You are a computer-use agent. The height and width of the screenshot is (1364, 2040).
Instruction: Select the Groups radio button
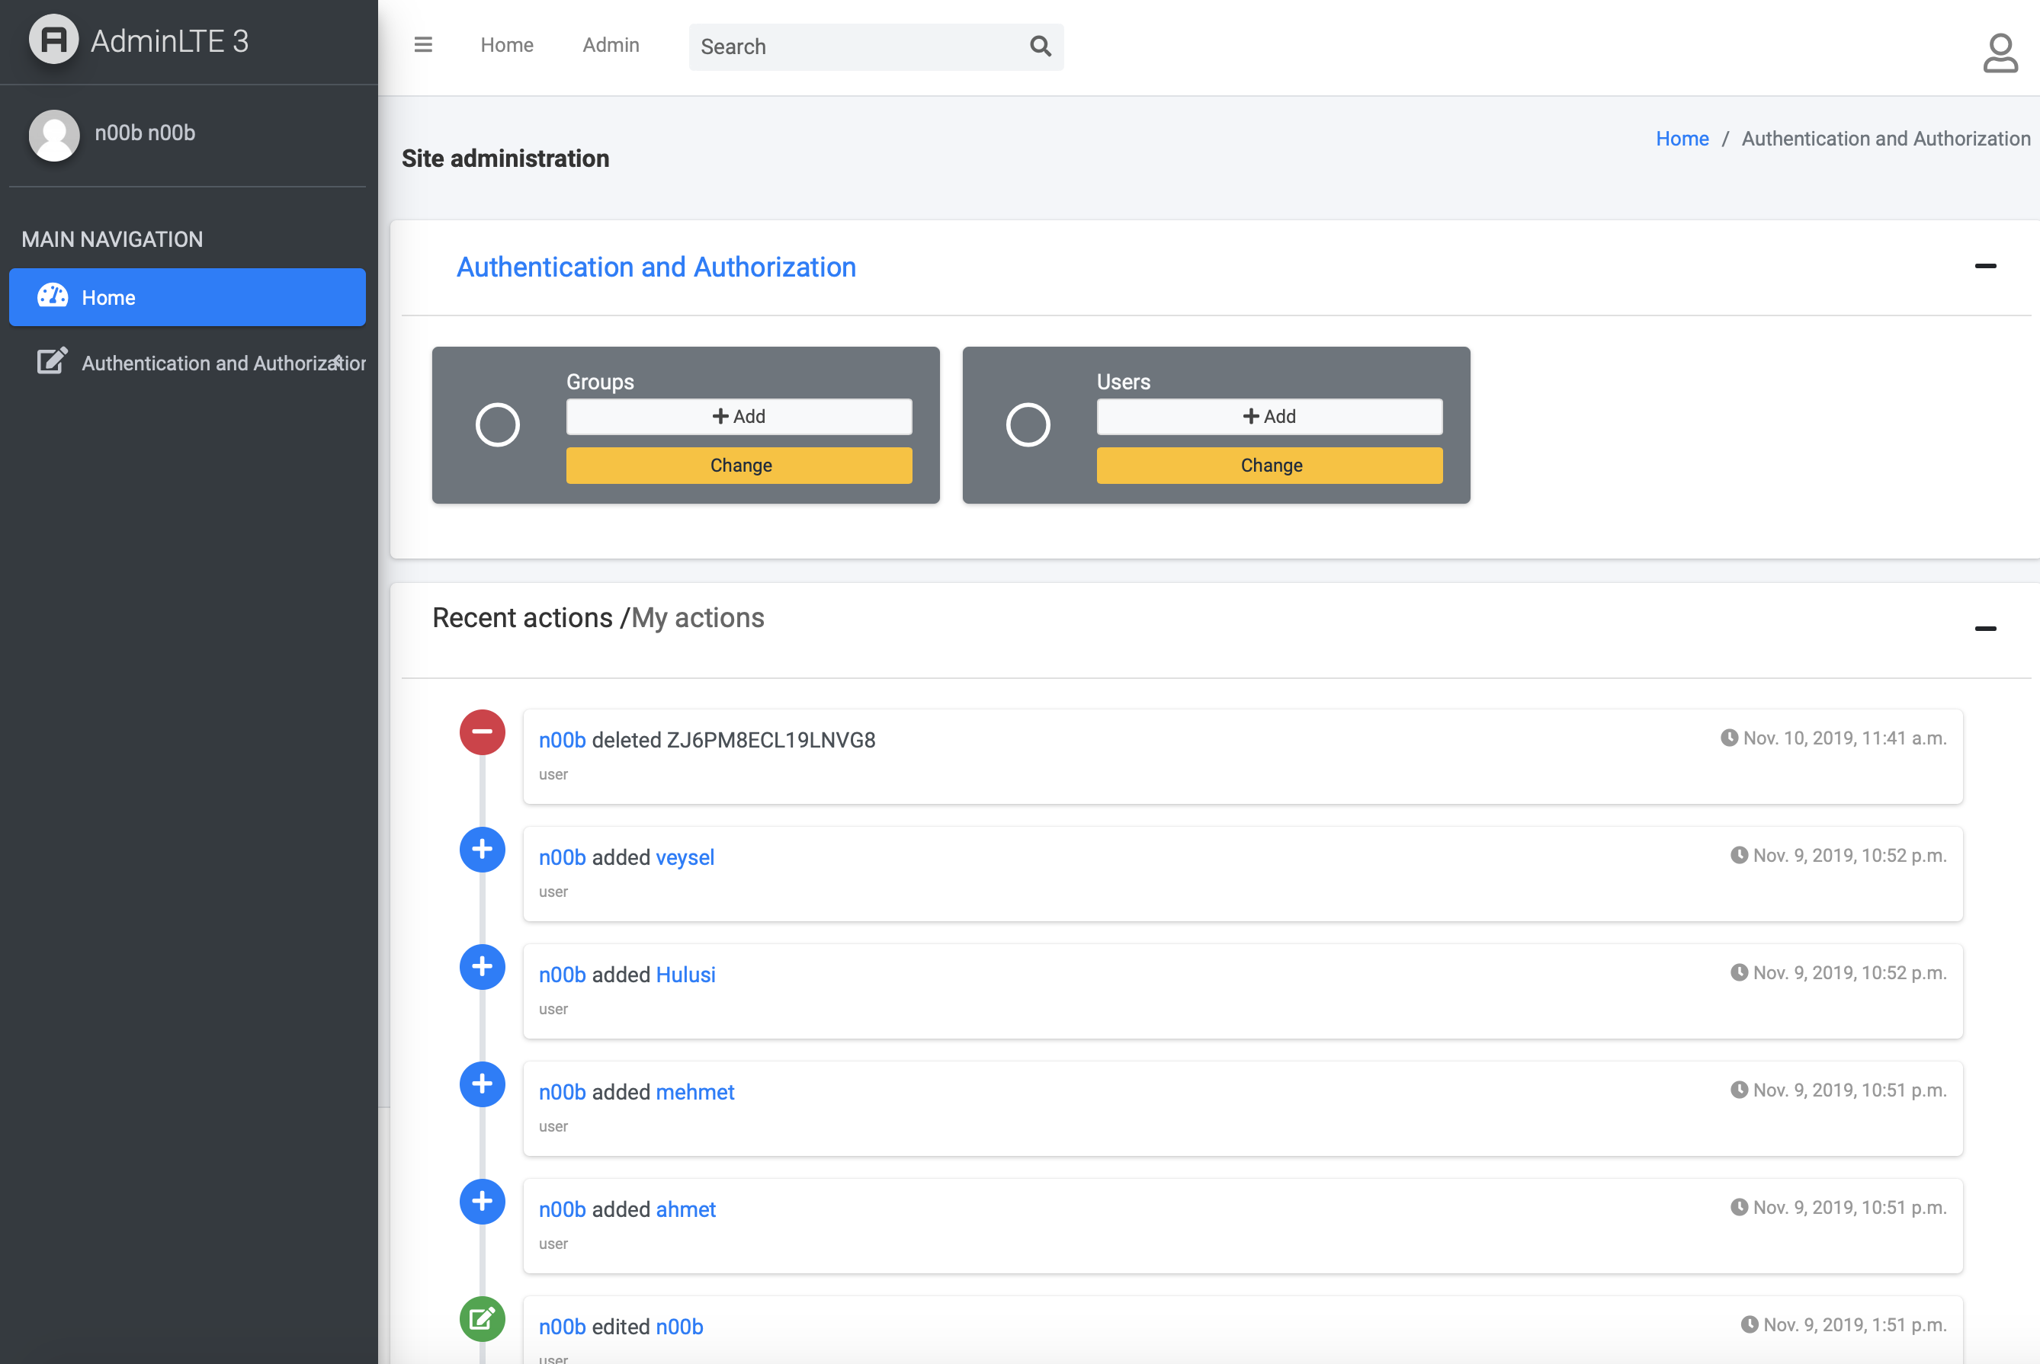pyautogui.click(x=498, y=424)
